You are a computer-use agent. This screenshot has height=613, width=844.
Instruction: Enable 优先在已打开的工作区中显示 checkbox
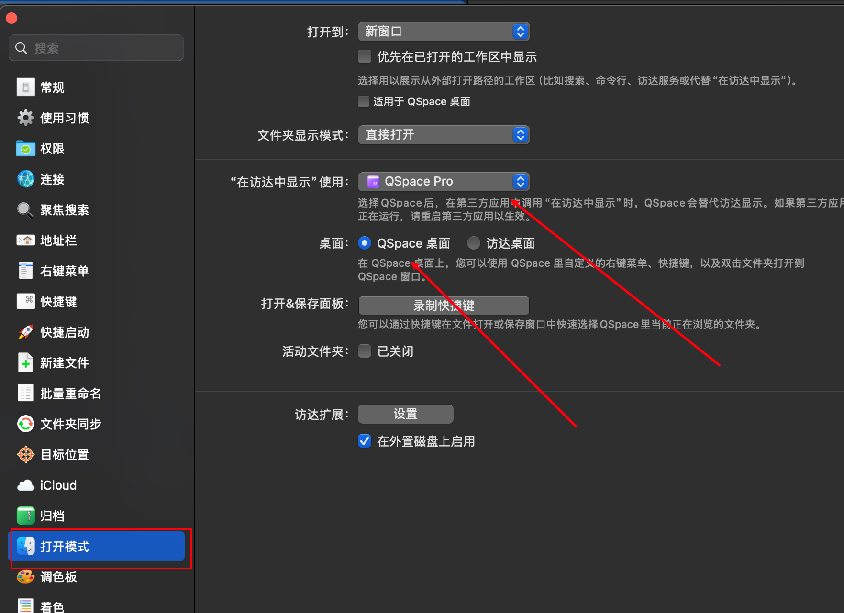(x=365, y=57)
